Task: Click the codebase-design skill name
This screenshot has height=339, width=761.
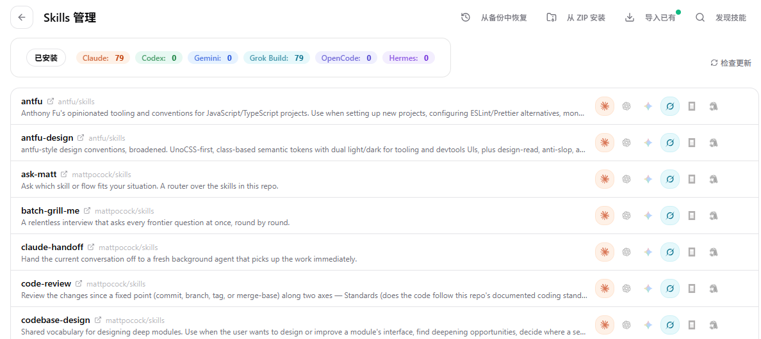Action: (x=56, y=320)
